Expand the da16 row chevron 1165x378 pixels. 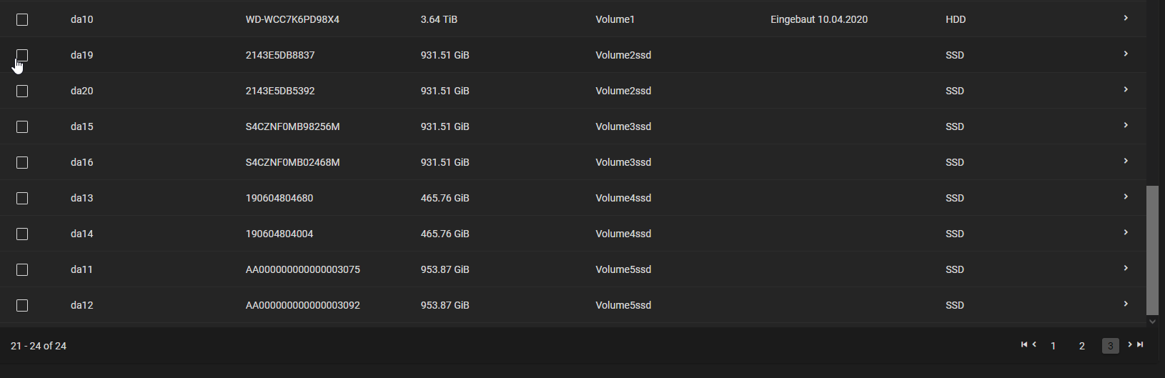(x=1126, y=161)
